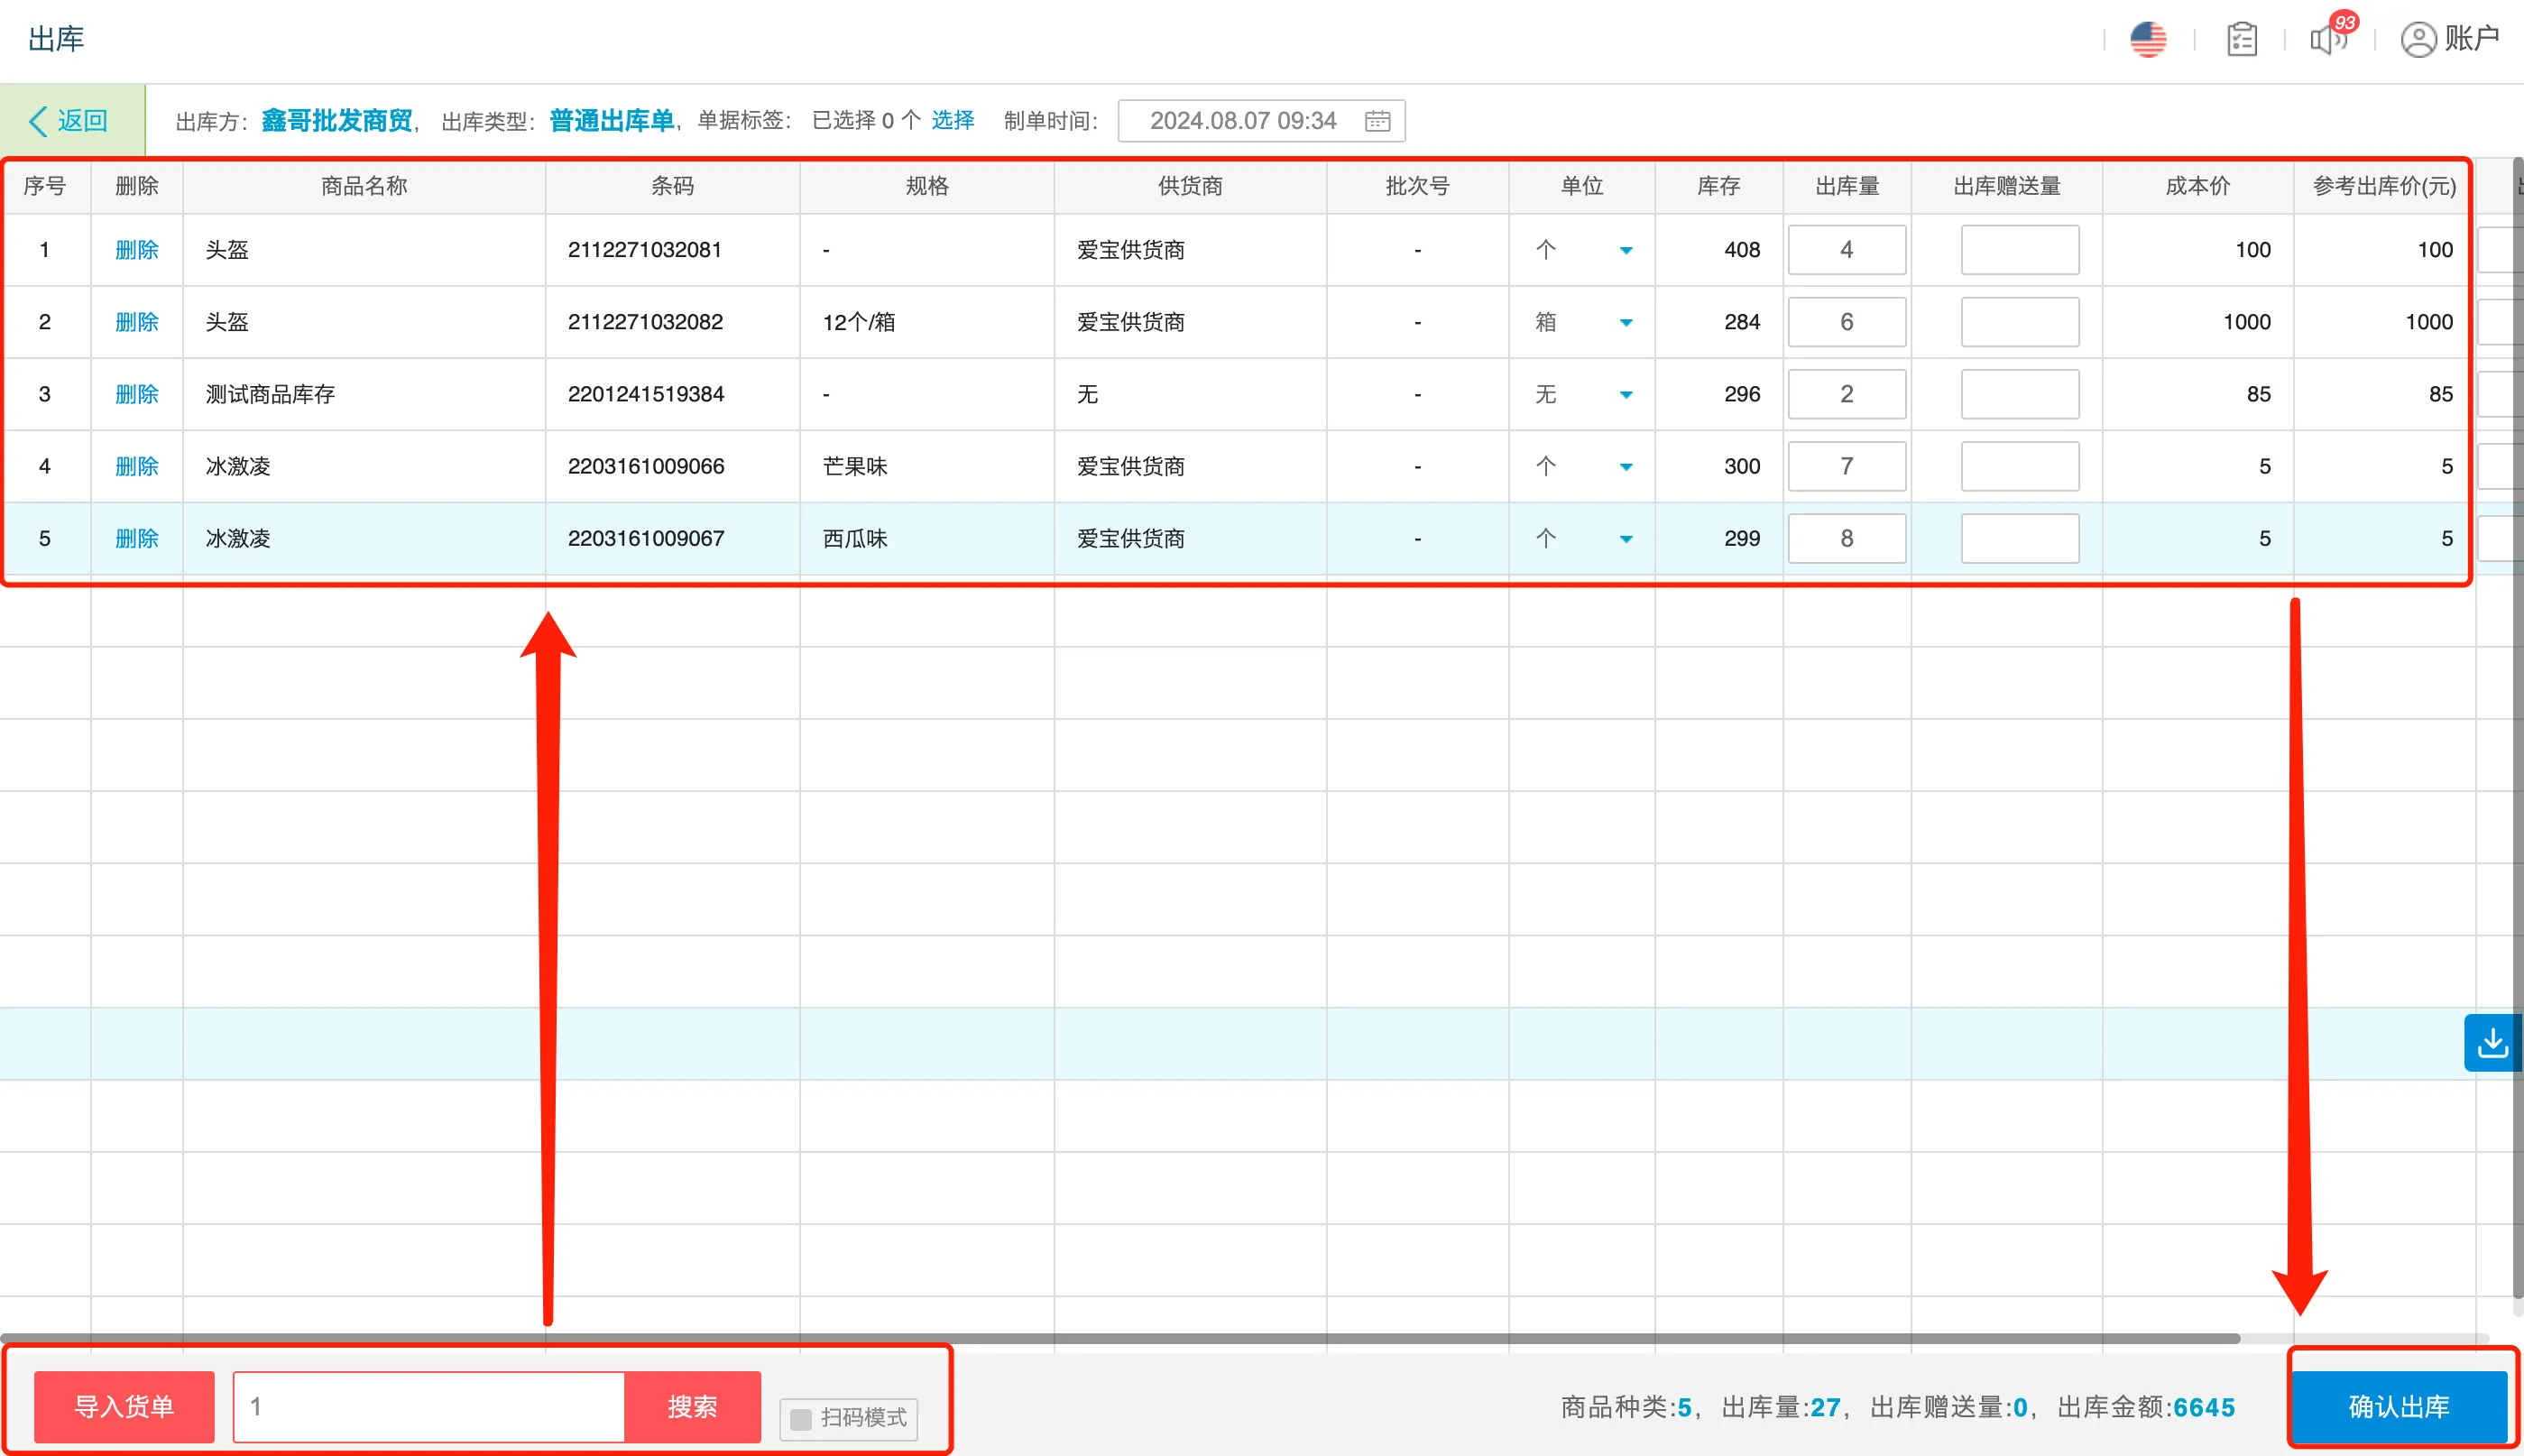Click the calendar icon in date field
This screenshot has width=2524, height=1456.
pyautogui.click(x=1377, y=121)
